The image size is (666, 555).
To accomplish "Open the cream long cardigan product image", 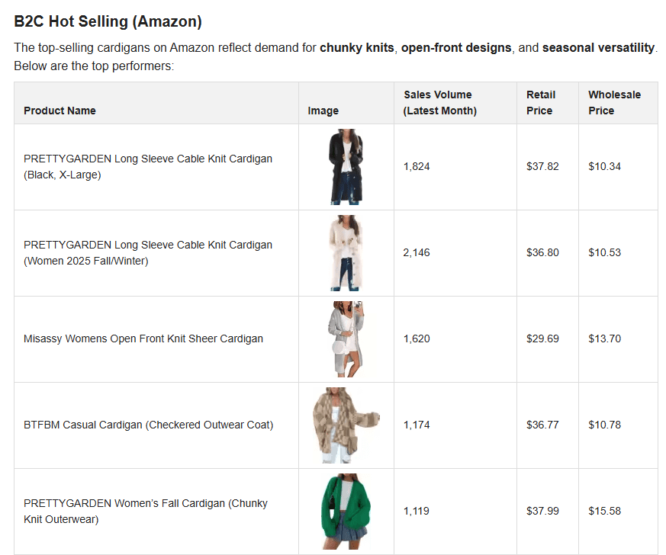I will 345,253.
